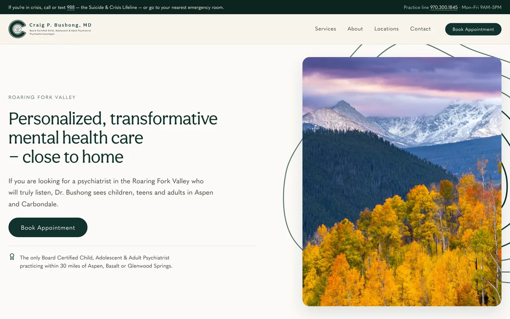Click the circular C logo icon

[17, 29]
